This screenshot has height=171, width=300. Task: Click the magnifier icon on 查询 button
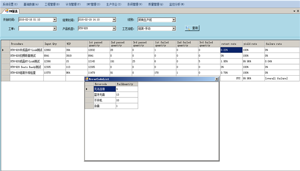[x=188, y=28]
